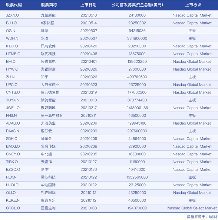
Task: Select stock code EJH.O
Action: click(11, 23)
